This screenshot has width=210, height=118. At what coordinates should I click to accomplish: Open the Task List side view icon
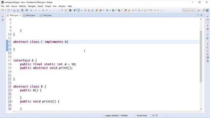208,29
